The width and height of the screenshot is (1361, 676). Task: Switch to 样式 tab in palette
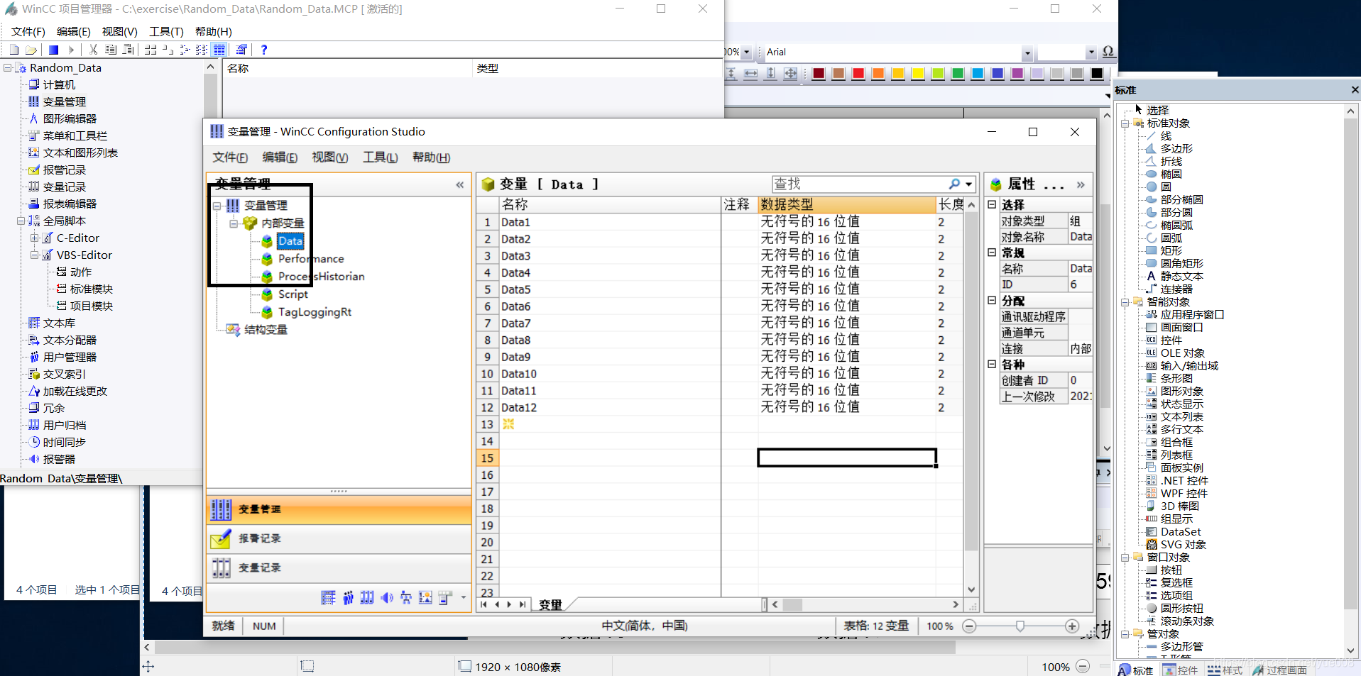point(1225,670)
